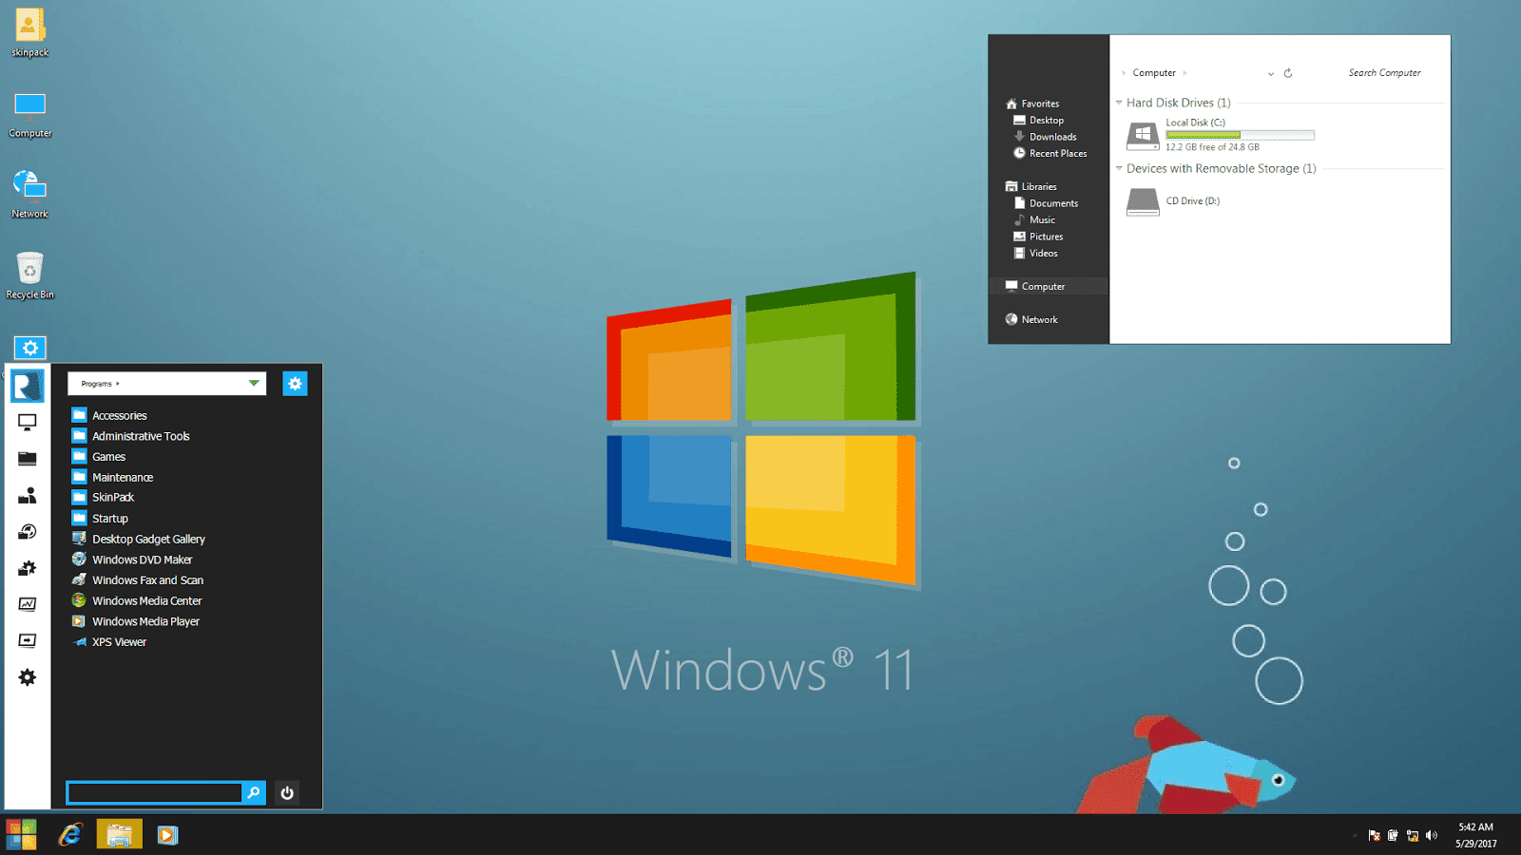1521x855 pixels.
Task: Click the arrow-in-screen icon in the start menu sidebar
Action: [28, 640]
